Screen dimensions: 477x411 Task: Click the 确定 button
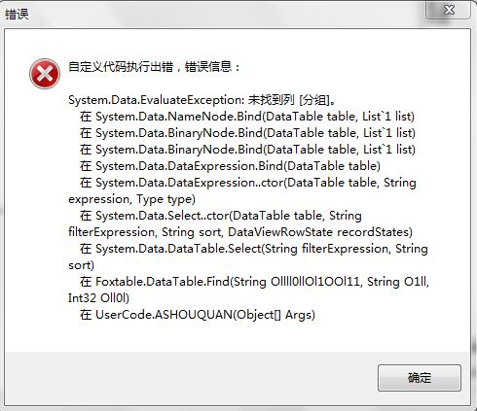420,378
